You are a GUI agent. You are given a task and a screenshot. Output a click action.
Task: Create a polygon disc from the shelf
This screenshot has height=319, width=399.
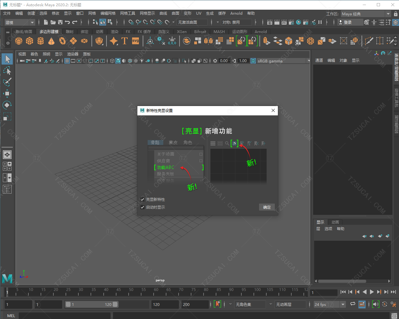pos(84,41)
